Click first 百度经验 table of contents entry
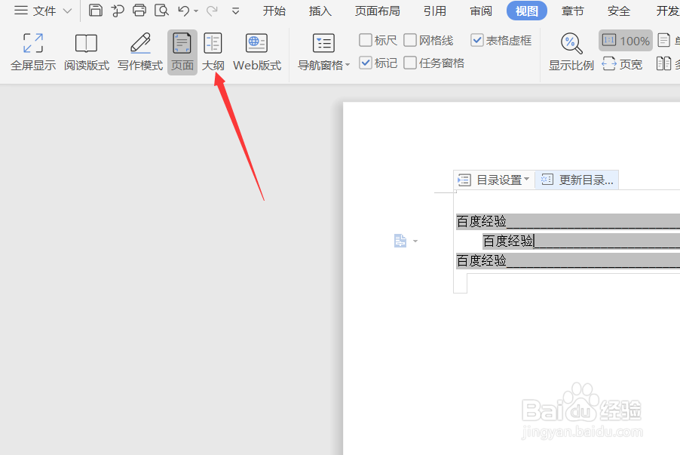The height and width of the screenshot is (455, 680). pyautogui.click(x=482, y=221)
